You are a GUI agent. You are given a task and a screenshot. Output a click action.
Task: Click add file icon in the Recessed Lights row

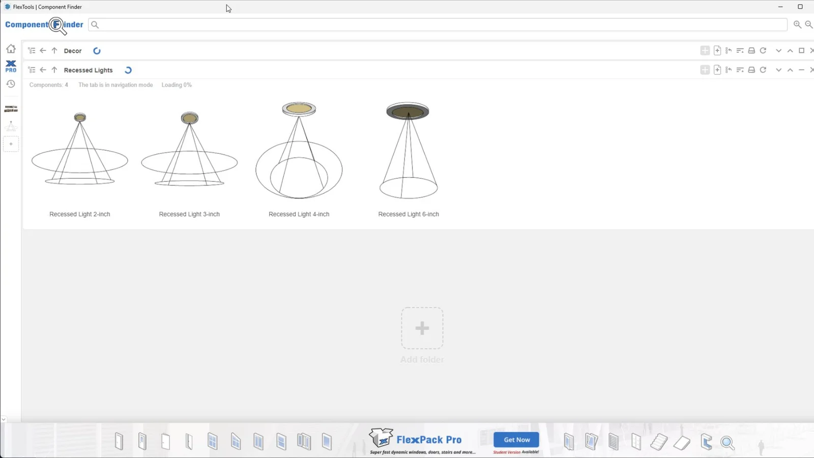tap(717, 70)
